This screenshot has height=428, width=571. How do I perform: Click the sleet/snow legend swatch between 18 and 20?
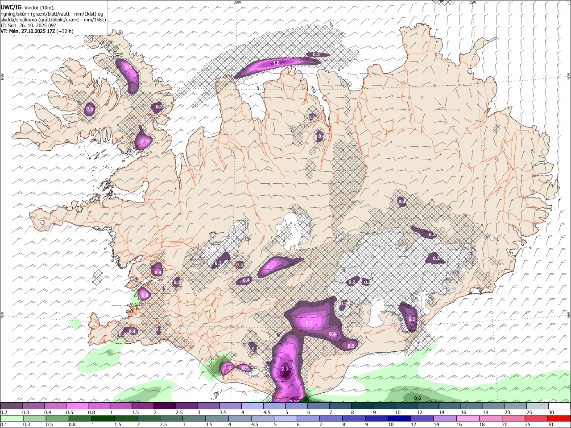[493, 406]
